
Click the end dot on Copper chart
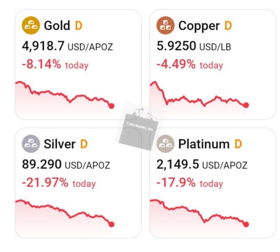click(x=246, y=105)
